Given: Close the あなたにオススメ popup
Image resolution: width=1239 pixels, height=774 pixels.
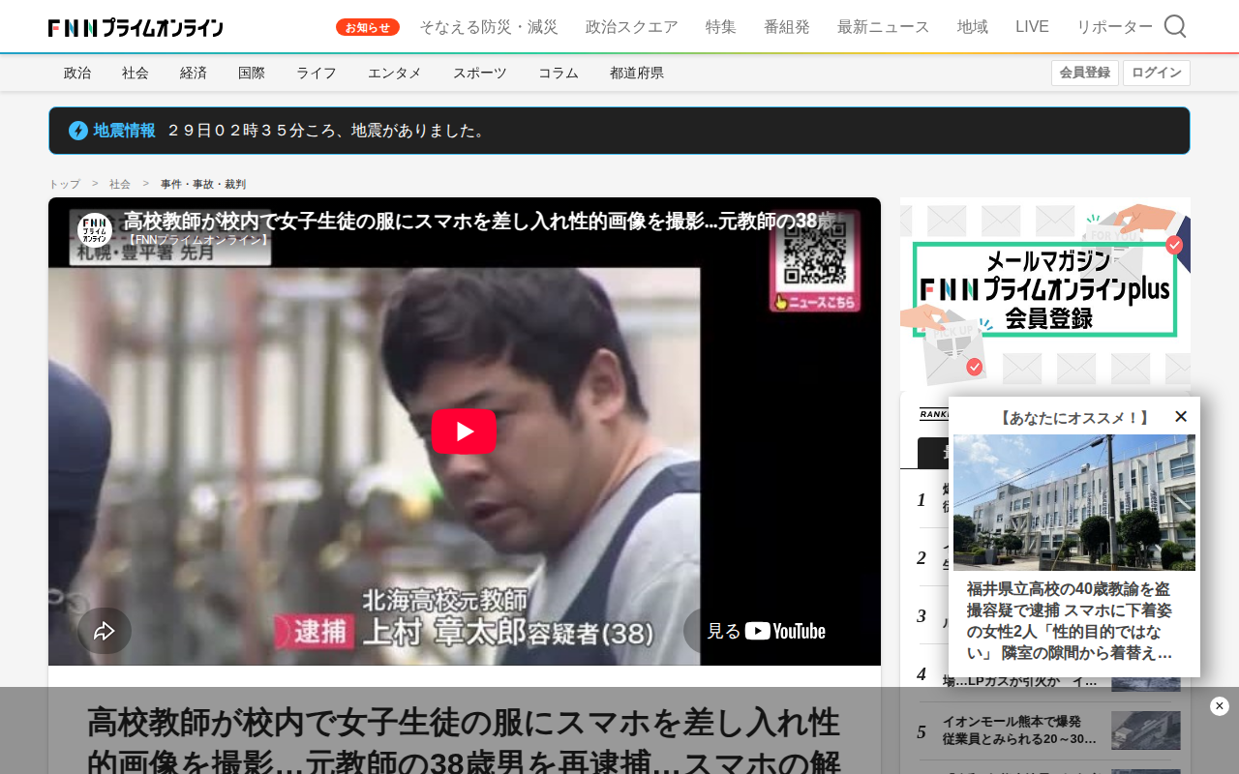Looking at the screenshot, I should pos(1181,416).
